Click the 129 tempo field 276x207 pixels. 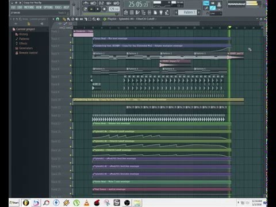point(114,9)
